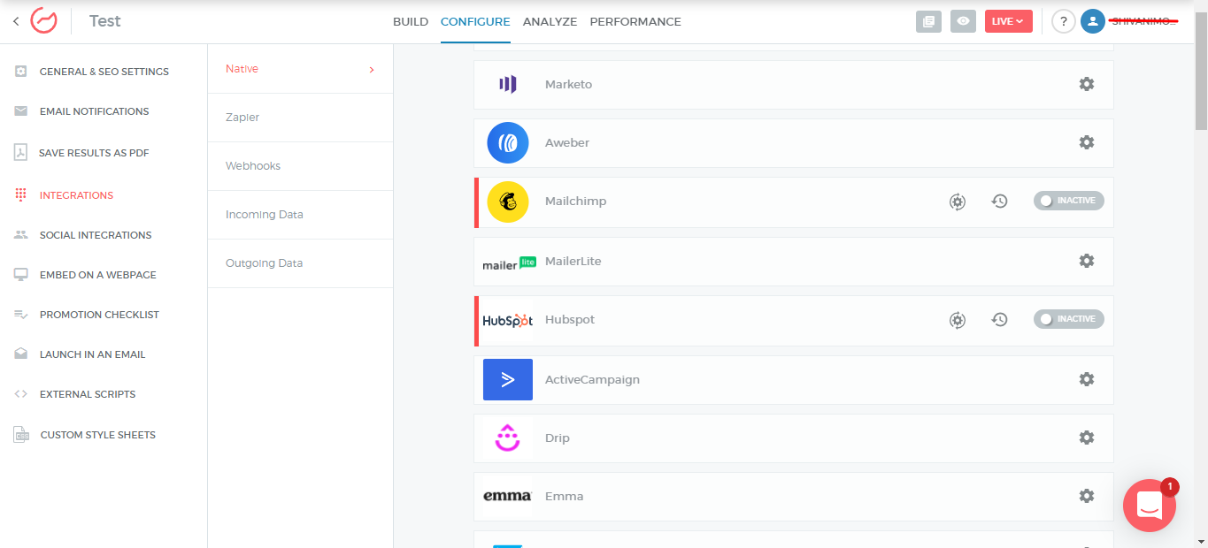
Task: Open the chat support widget
Action: pos(1150,506)
